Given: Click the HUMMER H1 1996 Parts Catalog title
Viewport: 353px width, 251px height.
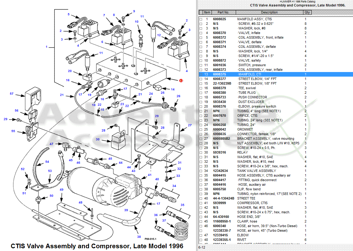Looking at the screenshot, I should [297, 2].
